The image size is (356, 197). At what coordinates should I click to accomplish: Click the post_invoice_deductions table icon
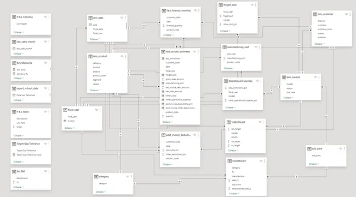(163, 135)
